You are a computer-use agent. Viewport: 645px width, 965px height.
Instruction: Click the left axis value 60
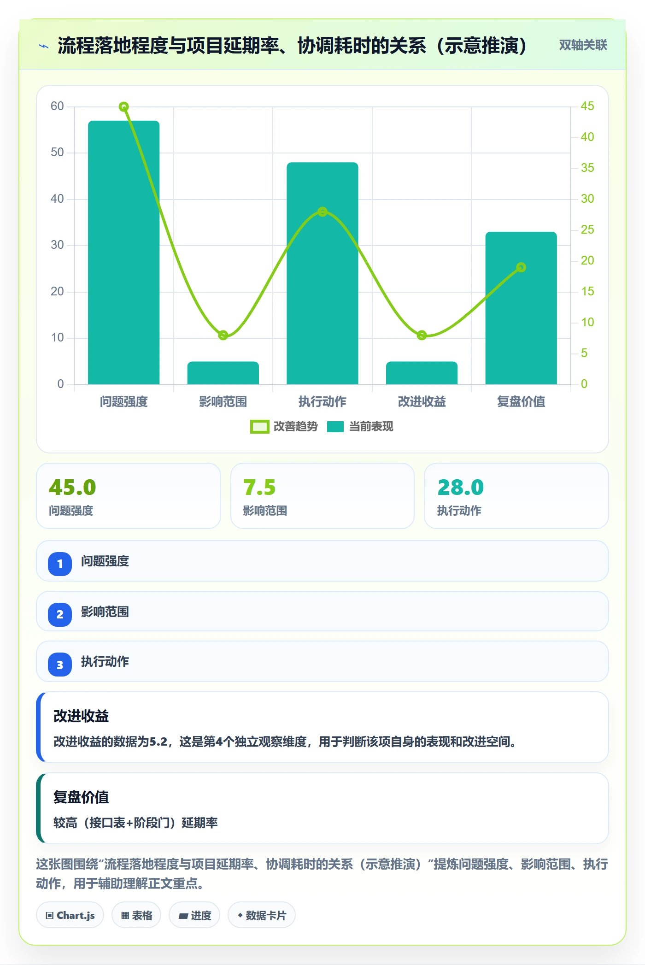pos(57,106)
